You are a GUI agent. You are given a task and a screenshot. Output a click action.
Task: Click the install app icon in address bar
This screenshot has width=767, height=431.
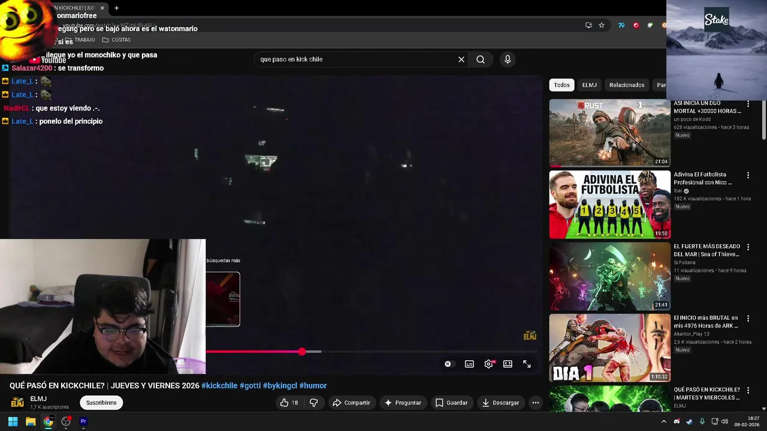[x=588, y=25]
